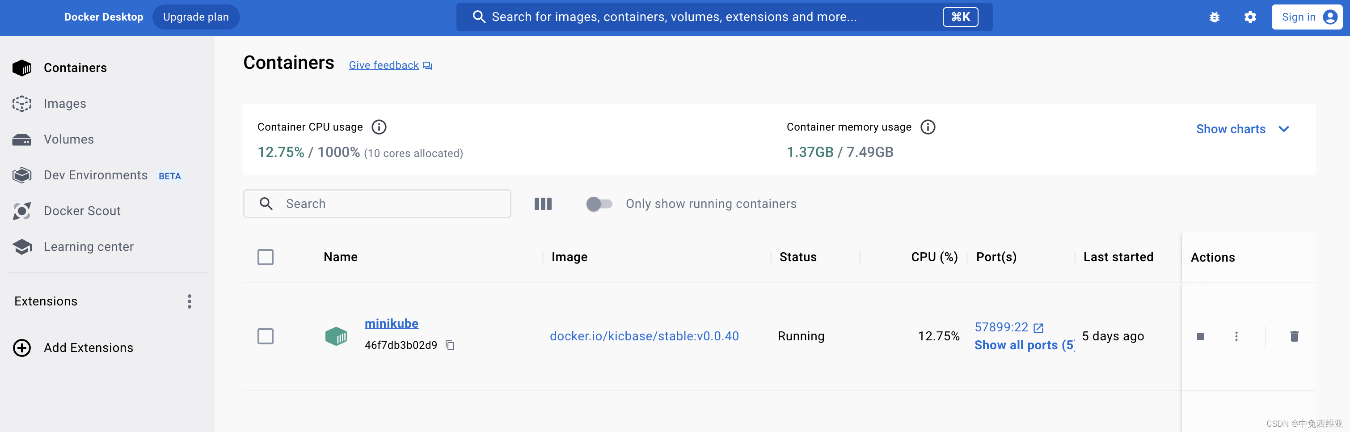Image resolution: width=1350 pixels, height=432 pixels.
Task: Open the column visibility selector
Action: tap(543, 204)
